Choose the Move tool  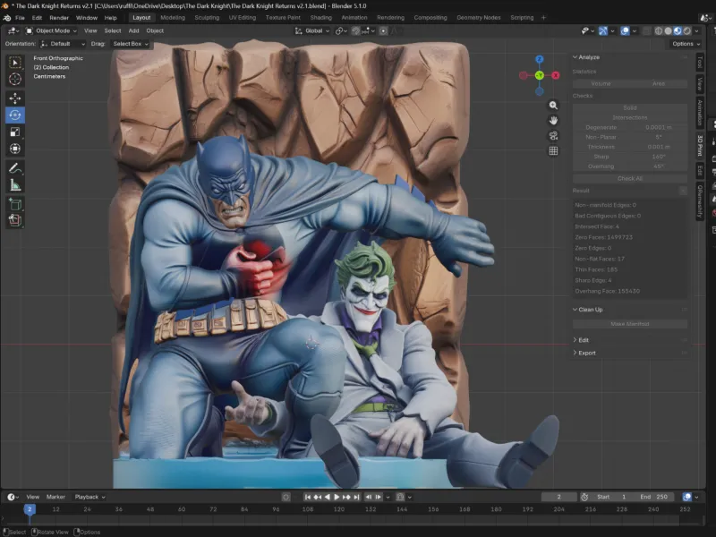point(15,98)
